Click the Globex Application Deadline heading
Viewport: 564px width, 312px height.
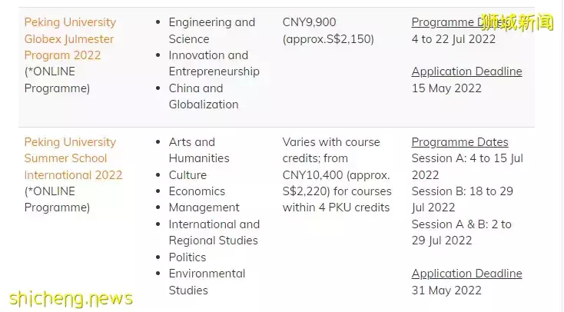point(466,71)
